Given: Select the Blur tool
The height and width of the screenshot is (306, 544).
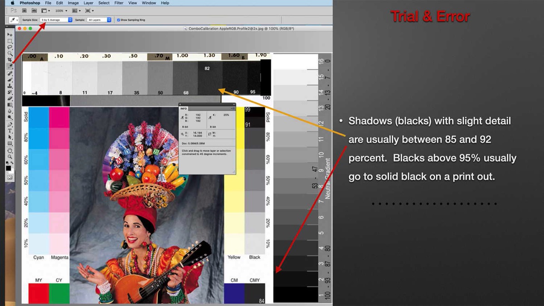Looking at the screenshot, I should [10, 111].
